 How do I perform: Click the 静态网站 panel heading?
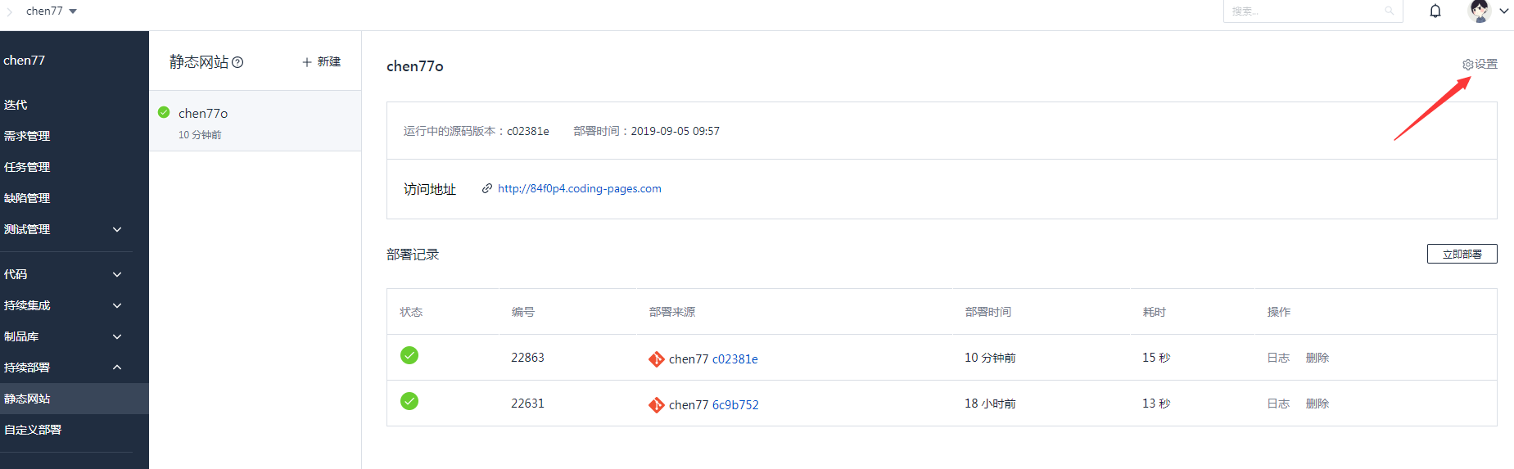point(199,62)
